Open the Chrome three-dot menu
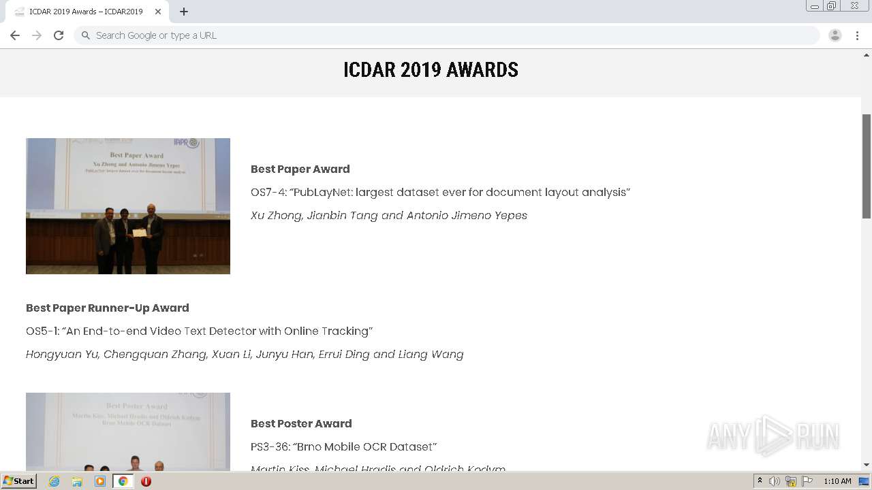The image size is (872, 490). (x=857, y=35)
